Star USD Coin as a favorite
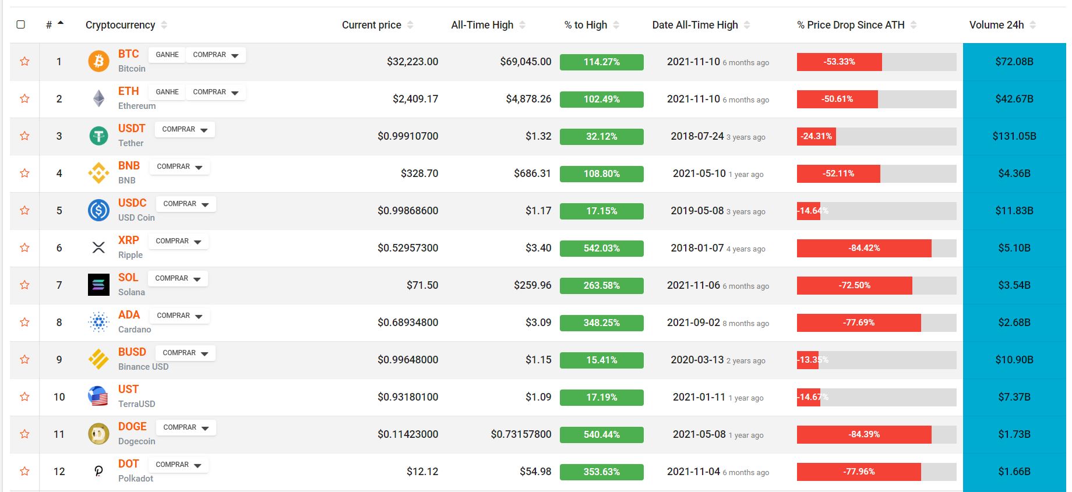 [x=24, y=210]
